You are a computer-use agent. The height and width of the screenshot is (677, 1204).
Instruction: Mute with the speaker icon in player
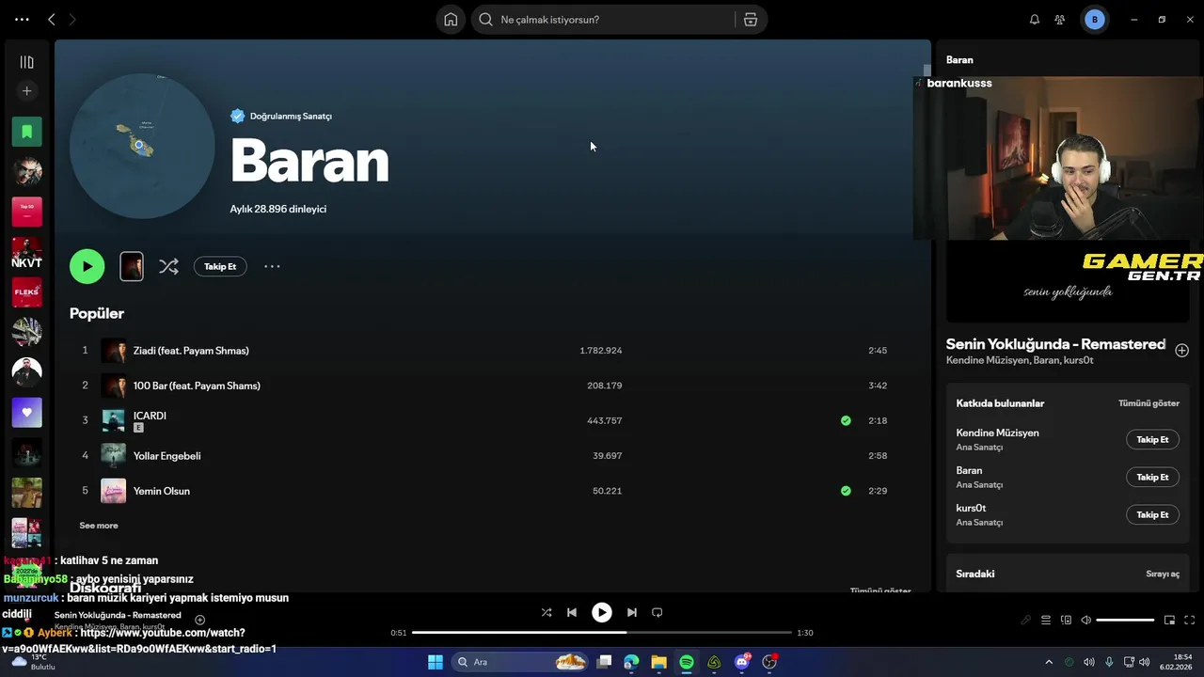[1085, 621]
